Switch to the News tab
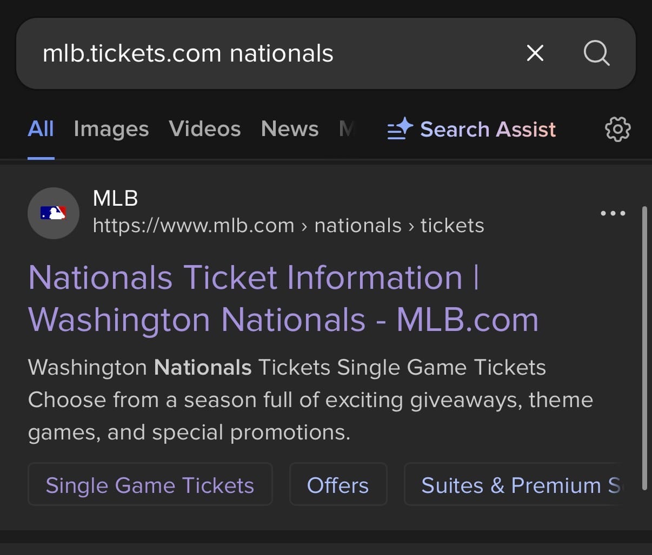 click(290, 129)
